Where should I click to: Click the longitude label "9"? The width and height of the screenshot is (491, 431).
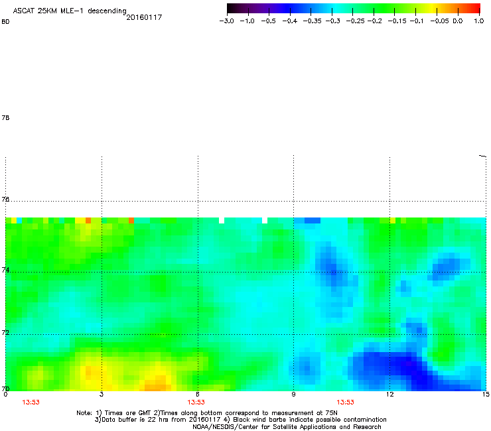click(x=293, y=395)
